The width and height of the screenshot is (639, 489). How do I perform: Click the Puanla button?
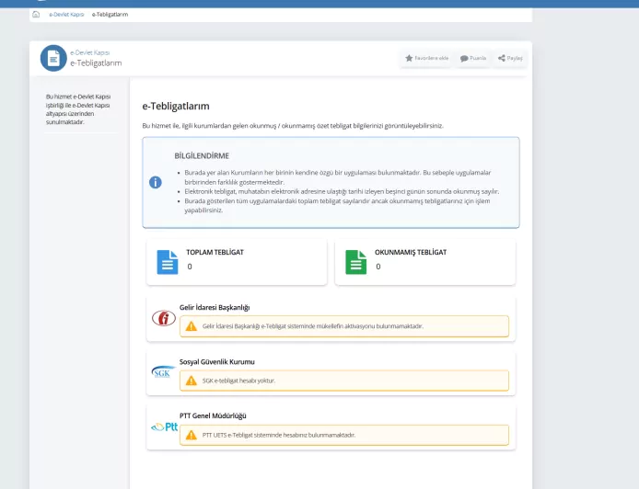coord(473,58)
